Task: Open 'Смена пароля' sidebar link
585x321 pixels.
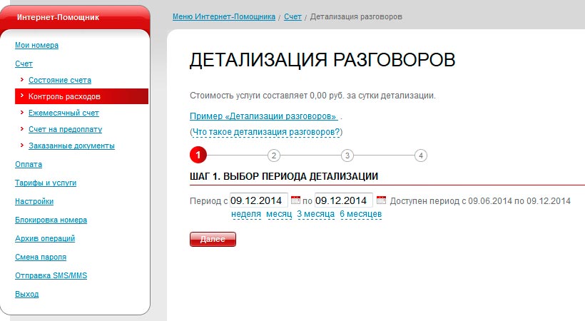Action: 41,258
